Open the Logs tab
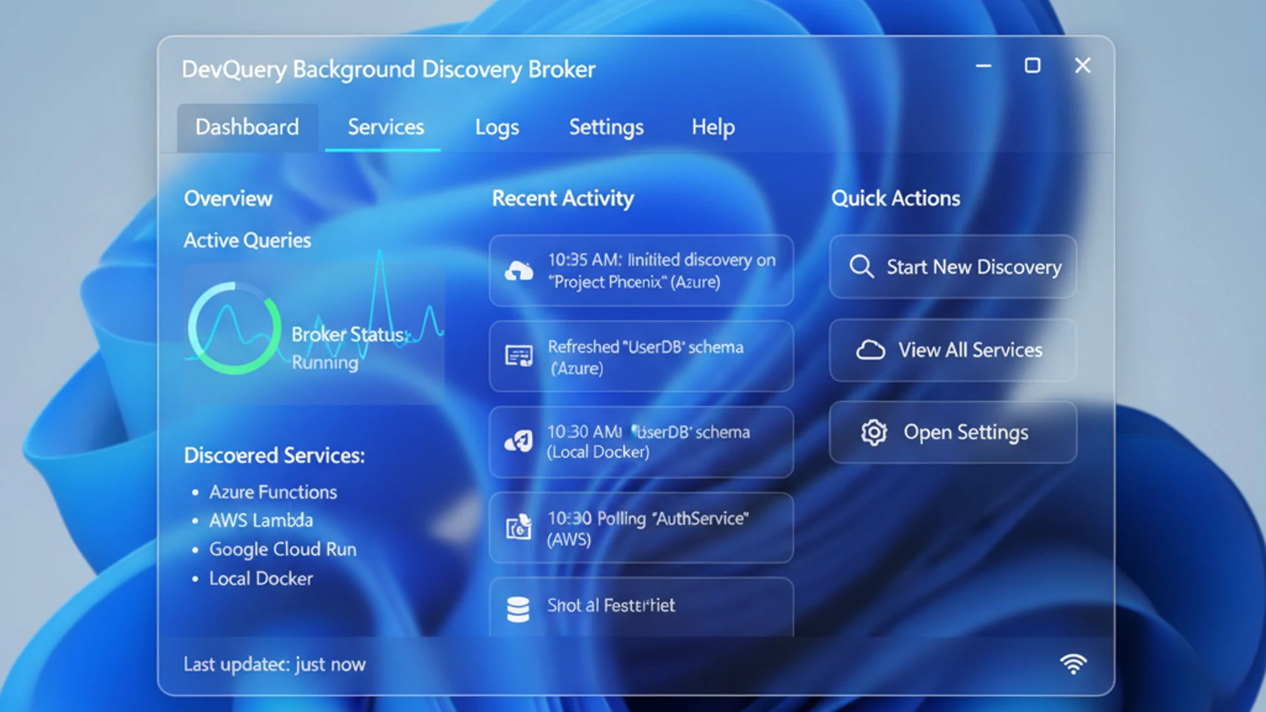Viewport: 1266px width, 712px height. point(497,127)
